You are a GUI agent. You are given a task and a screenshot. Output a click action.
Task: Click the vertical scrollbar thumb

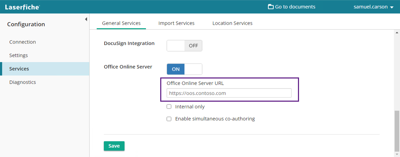pos(396,132)
